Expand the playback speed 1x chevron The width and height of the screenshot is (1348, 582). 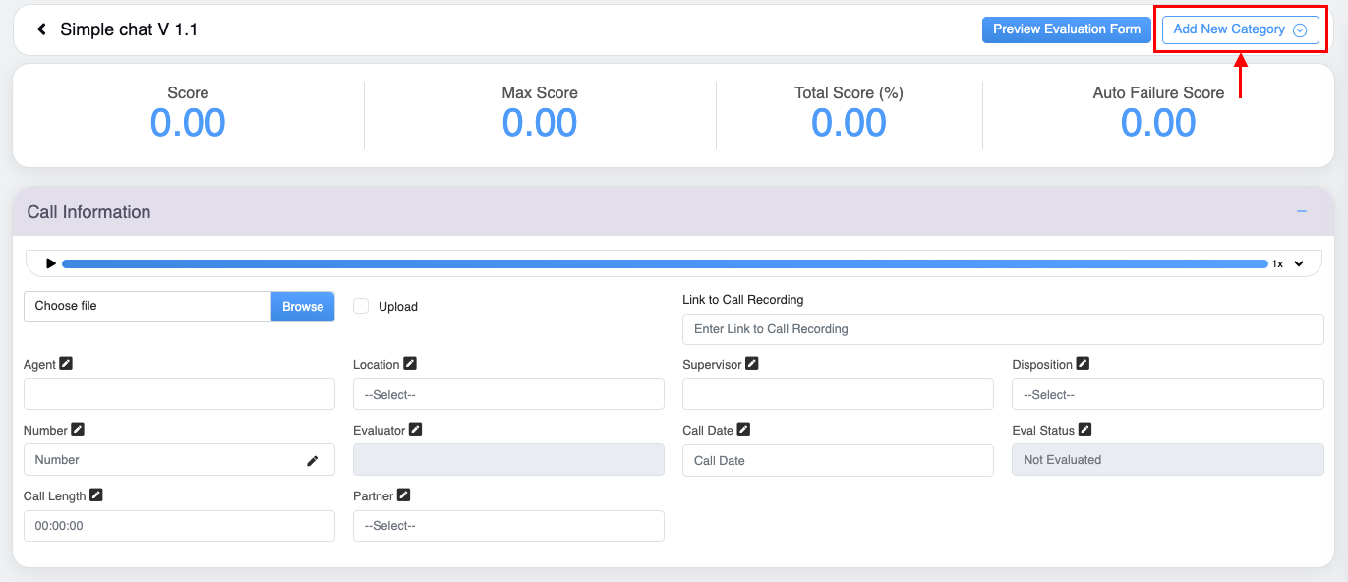pyautogui.click(x=1298, y=263)
